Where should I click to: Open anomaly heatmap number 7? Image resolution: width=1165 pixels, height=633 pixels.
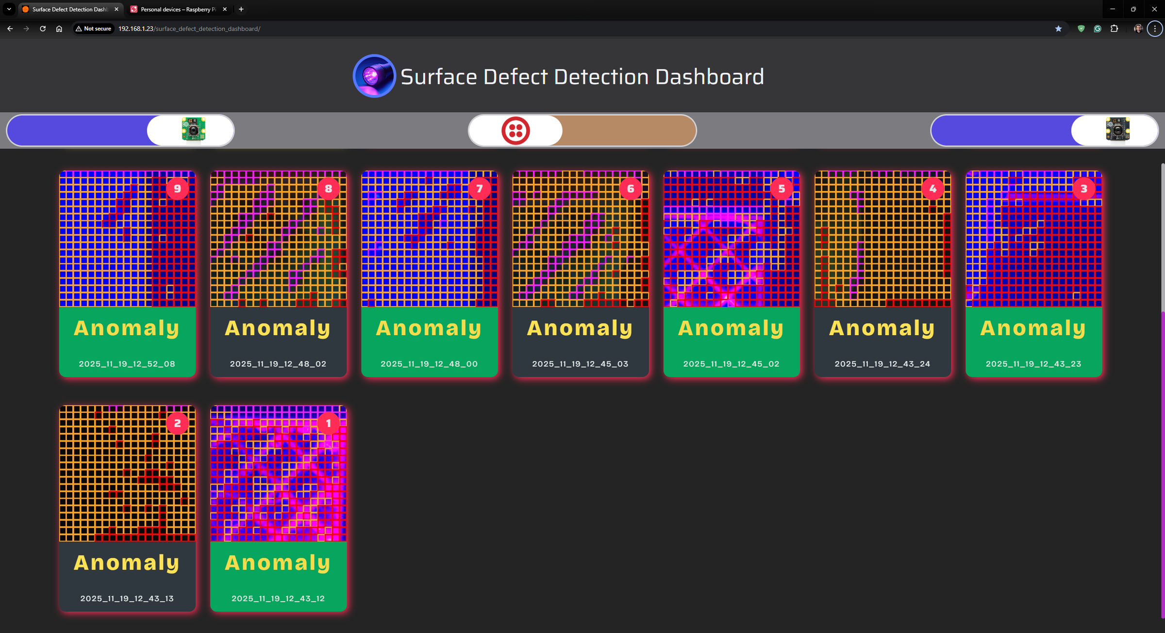point(429,239)
